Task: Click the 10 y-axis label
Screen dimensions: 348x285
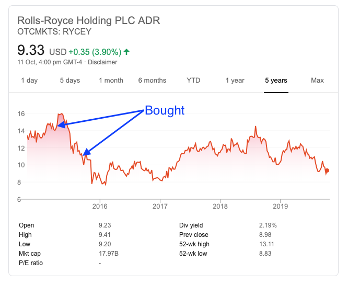Action: (21, 165)
